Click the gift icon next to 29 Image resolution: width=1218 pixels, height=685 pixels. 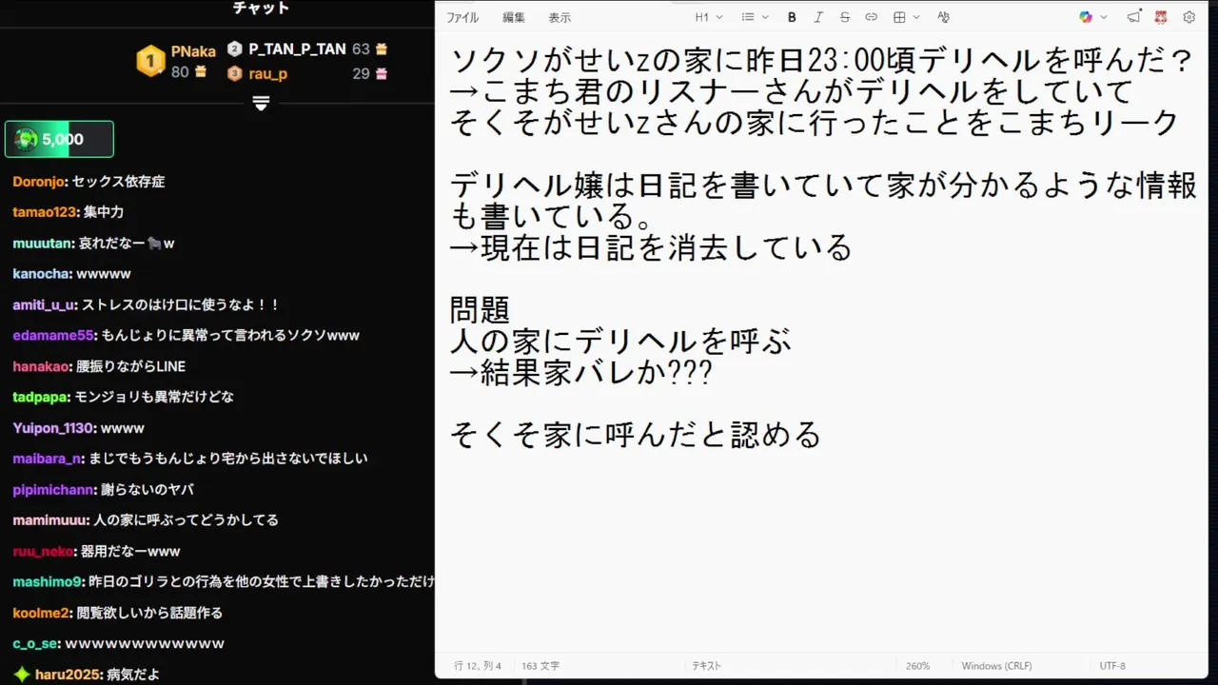coord(382,73)
